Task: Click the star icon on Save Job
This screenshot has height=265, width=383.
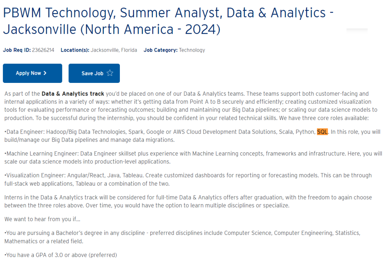Action: coord(110,73)
